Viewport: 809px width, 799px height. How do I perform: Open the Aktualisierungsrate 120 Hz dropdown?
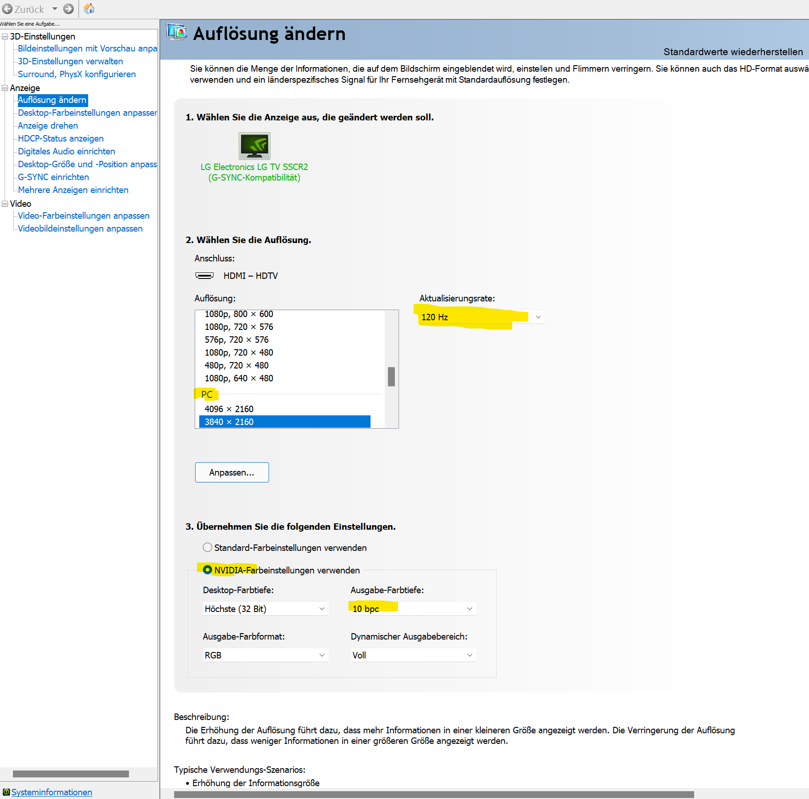pos(481,317)
